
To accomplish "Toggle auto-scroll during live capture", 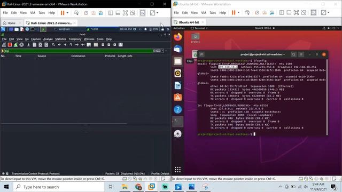I will [89, 45].
